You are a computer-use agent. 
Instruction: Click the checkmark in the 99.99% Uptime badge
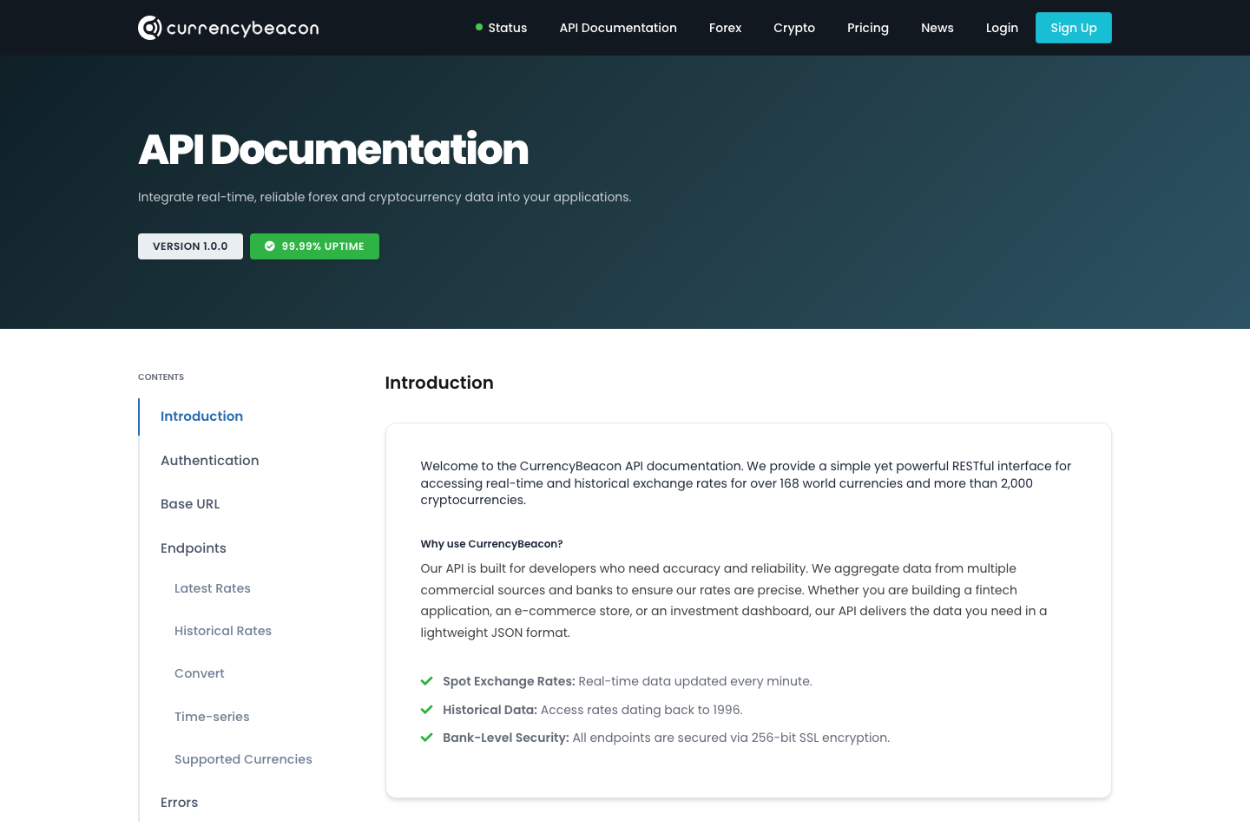(270, 246)
